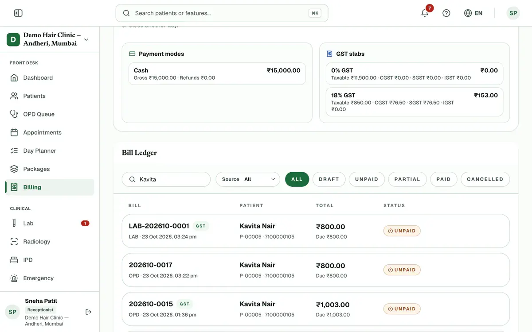The image size is (532, 332).
Task: Click the GST tag on LAB-202610-0001
Action: (201, 226)
